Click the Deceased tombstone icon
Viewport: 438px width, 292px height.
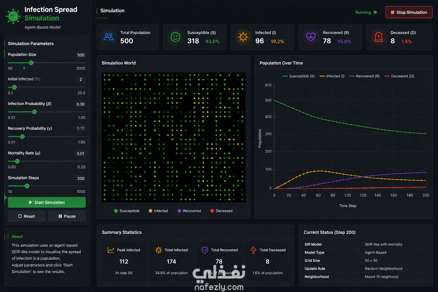[x=378, y=37]
